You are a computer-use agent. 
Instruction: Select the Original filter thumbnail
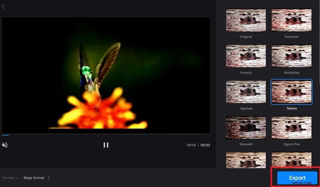click(x=246, y=20)
